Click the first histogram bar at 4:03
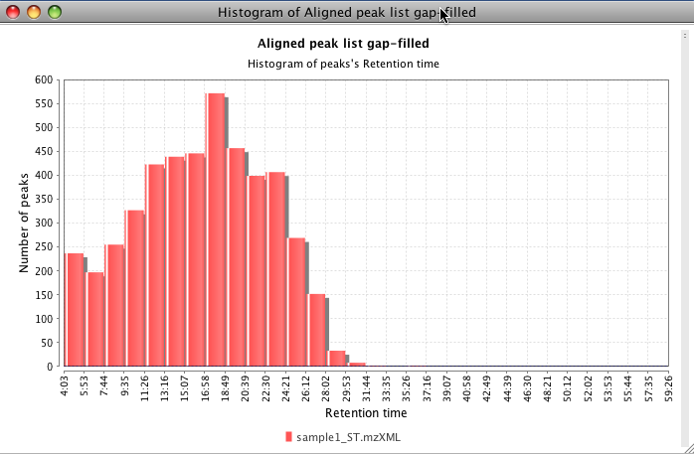694x454 pixels. click(x=75, y=309)
